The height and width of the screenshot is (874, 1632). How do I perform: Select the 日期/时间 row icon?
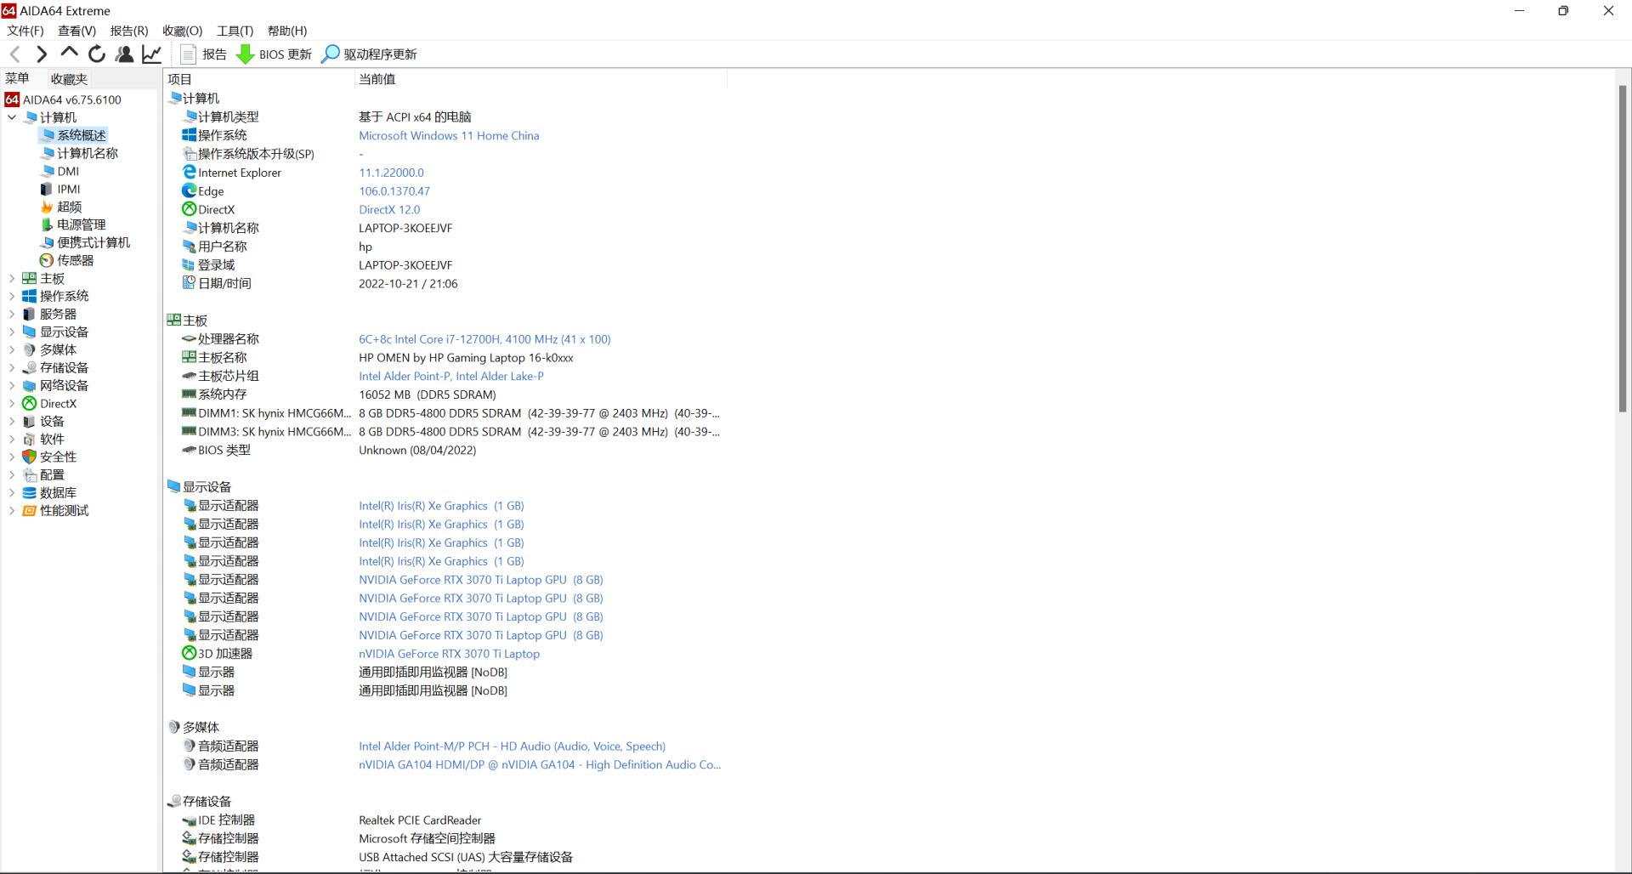click(189, 283)
